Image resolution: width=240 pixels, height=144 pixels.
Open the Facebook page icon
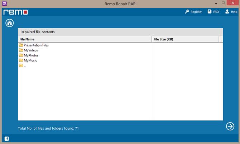tap(6, 139)
